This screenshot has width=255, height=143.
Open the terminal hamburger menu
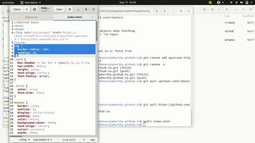click(x=165, y=11)
